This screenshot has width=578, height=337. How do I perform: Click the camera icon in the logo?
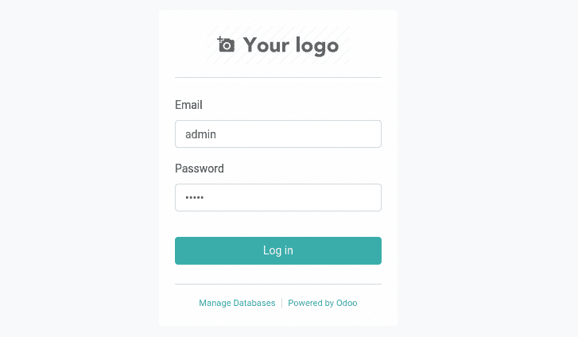tap(226, 45)
